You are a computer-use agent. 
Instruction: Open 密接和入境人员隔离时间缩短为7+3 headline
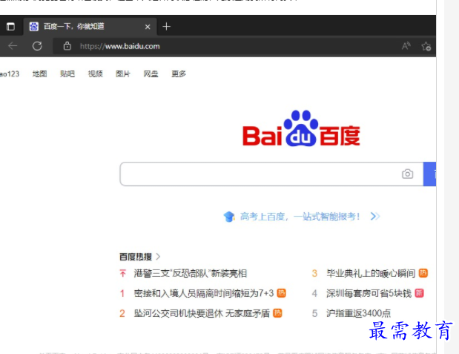coord(204,293)
